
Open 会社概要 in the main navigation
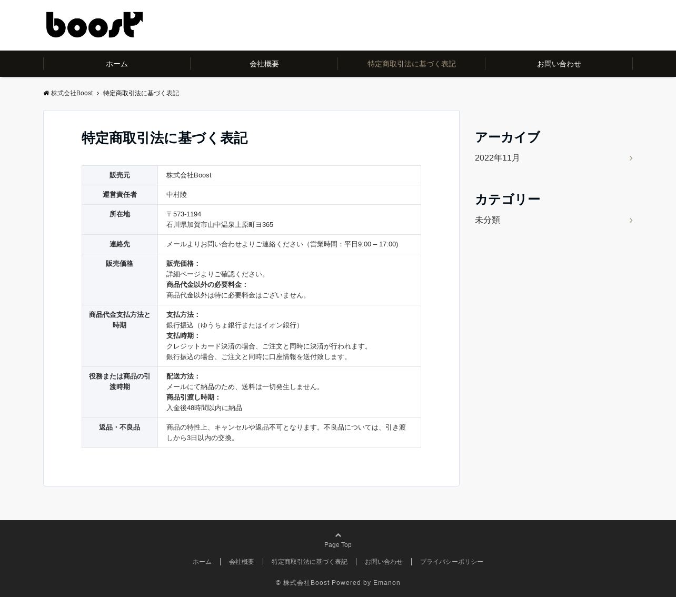click(x=264, y=64)
